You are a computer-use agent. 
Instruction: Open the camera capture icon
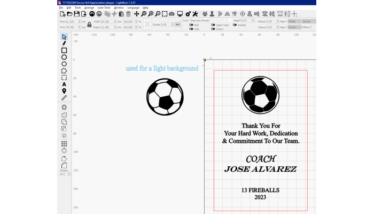(172, 14)
